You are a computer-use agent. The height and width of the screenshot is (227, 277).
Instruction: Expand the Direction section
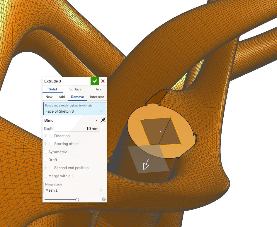point(45,136)
